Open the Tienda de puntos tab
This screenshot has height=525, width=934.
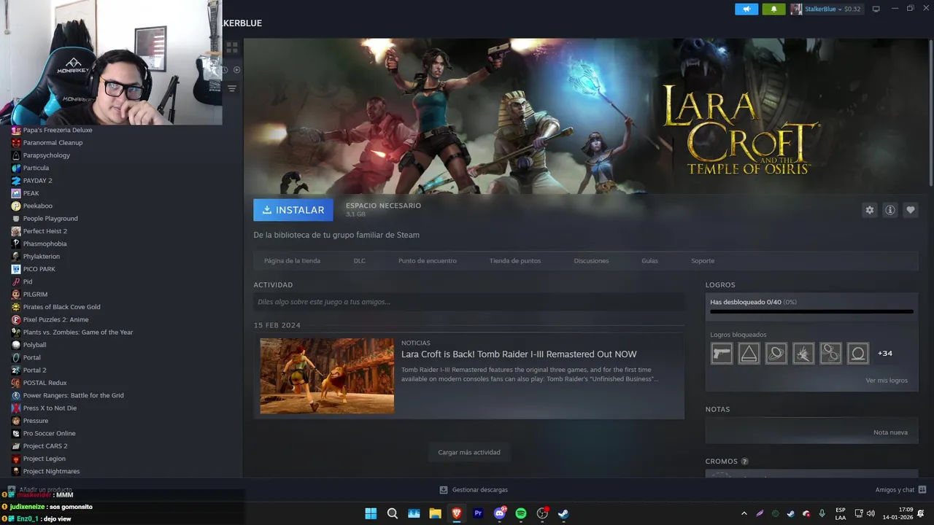click(x=515, y=261)
